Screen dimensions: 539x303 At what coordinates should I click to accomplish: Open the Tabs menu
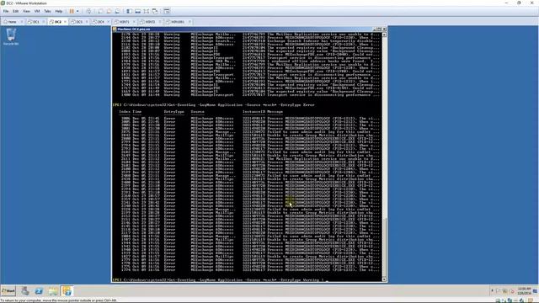47,11
